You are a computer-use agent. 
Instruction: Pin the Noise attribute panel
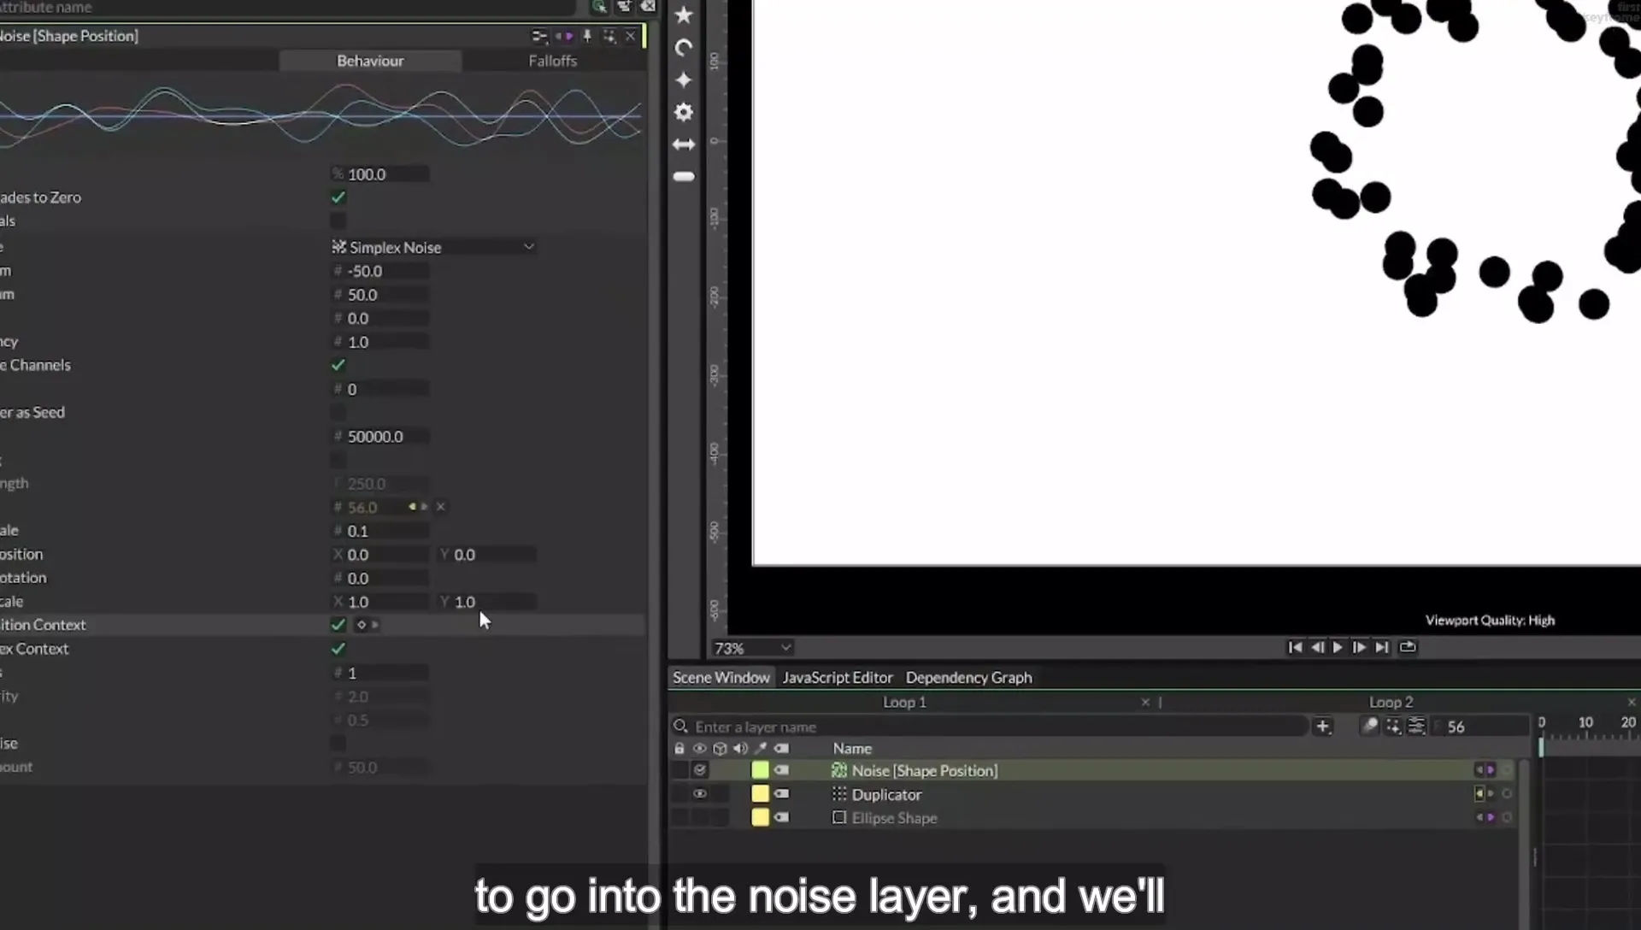(x=587, y=36)
